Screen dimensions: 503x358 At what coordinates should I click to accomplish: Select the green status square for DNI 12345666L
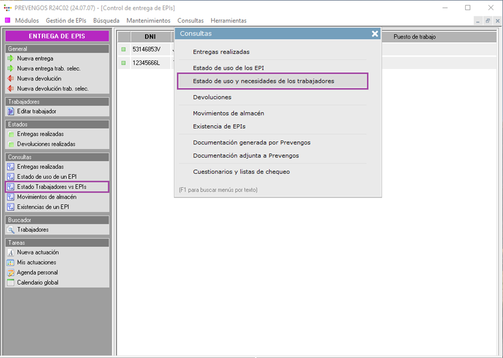click(124, 63)
